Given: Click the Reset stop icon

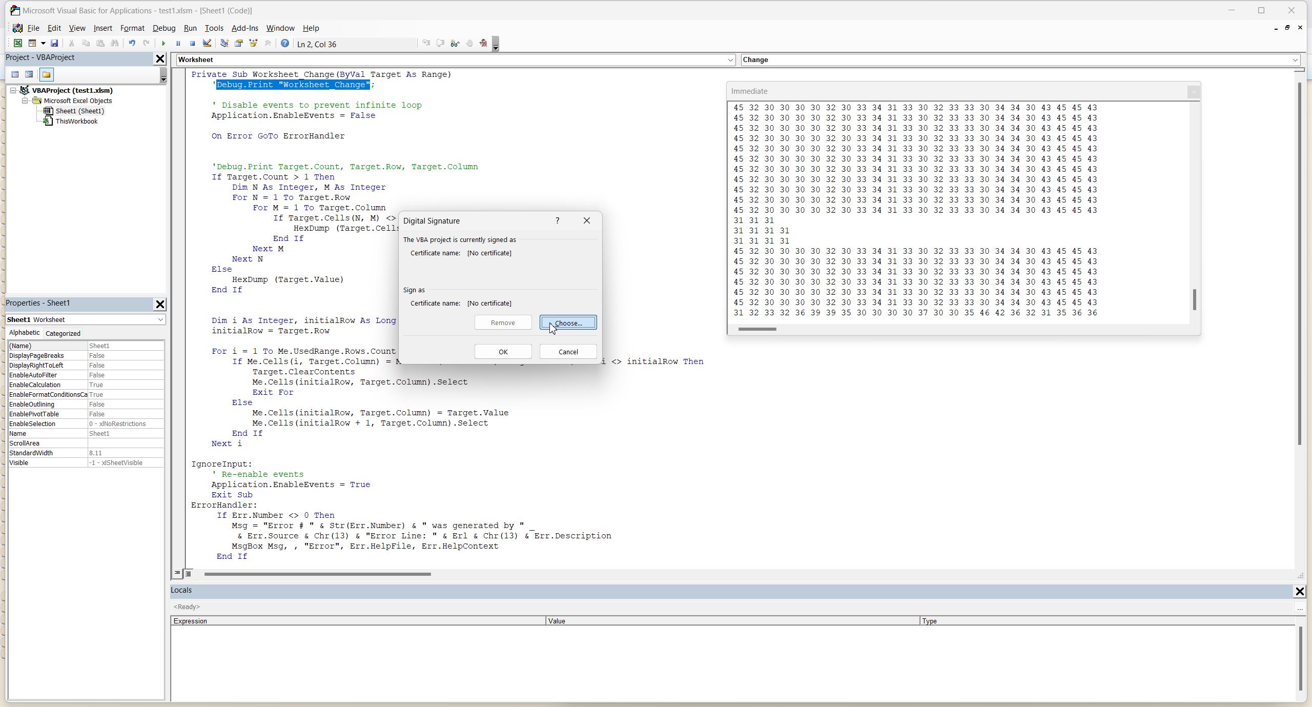Looking at the screenshot, I should [x=192, y=44].
